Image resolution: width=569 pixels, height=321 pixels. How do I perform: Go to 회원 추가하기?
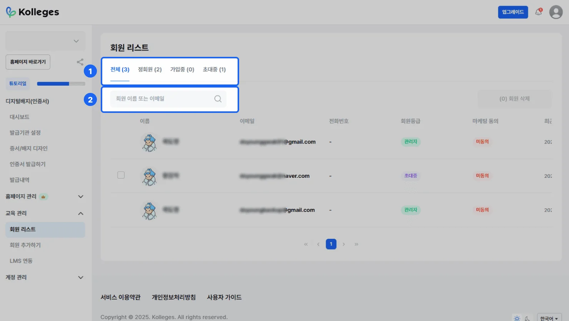25,245
